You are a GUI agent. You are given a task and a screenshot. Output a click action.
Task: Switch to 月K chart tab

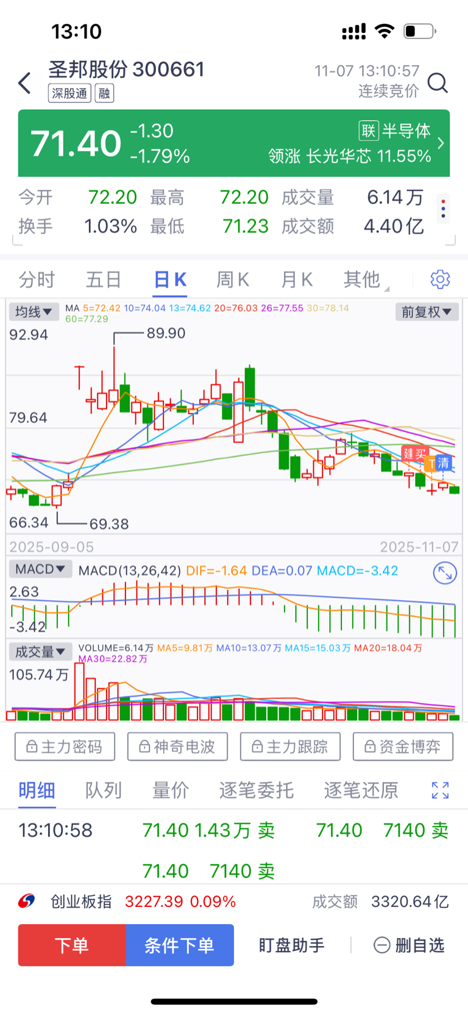[297, 280]
